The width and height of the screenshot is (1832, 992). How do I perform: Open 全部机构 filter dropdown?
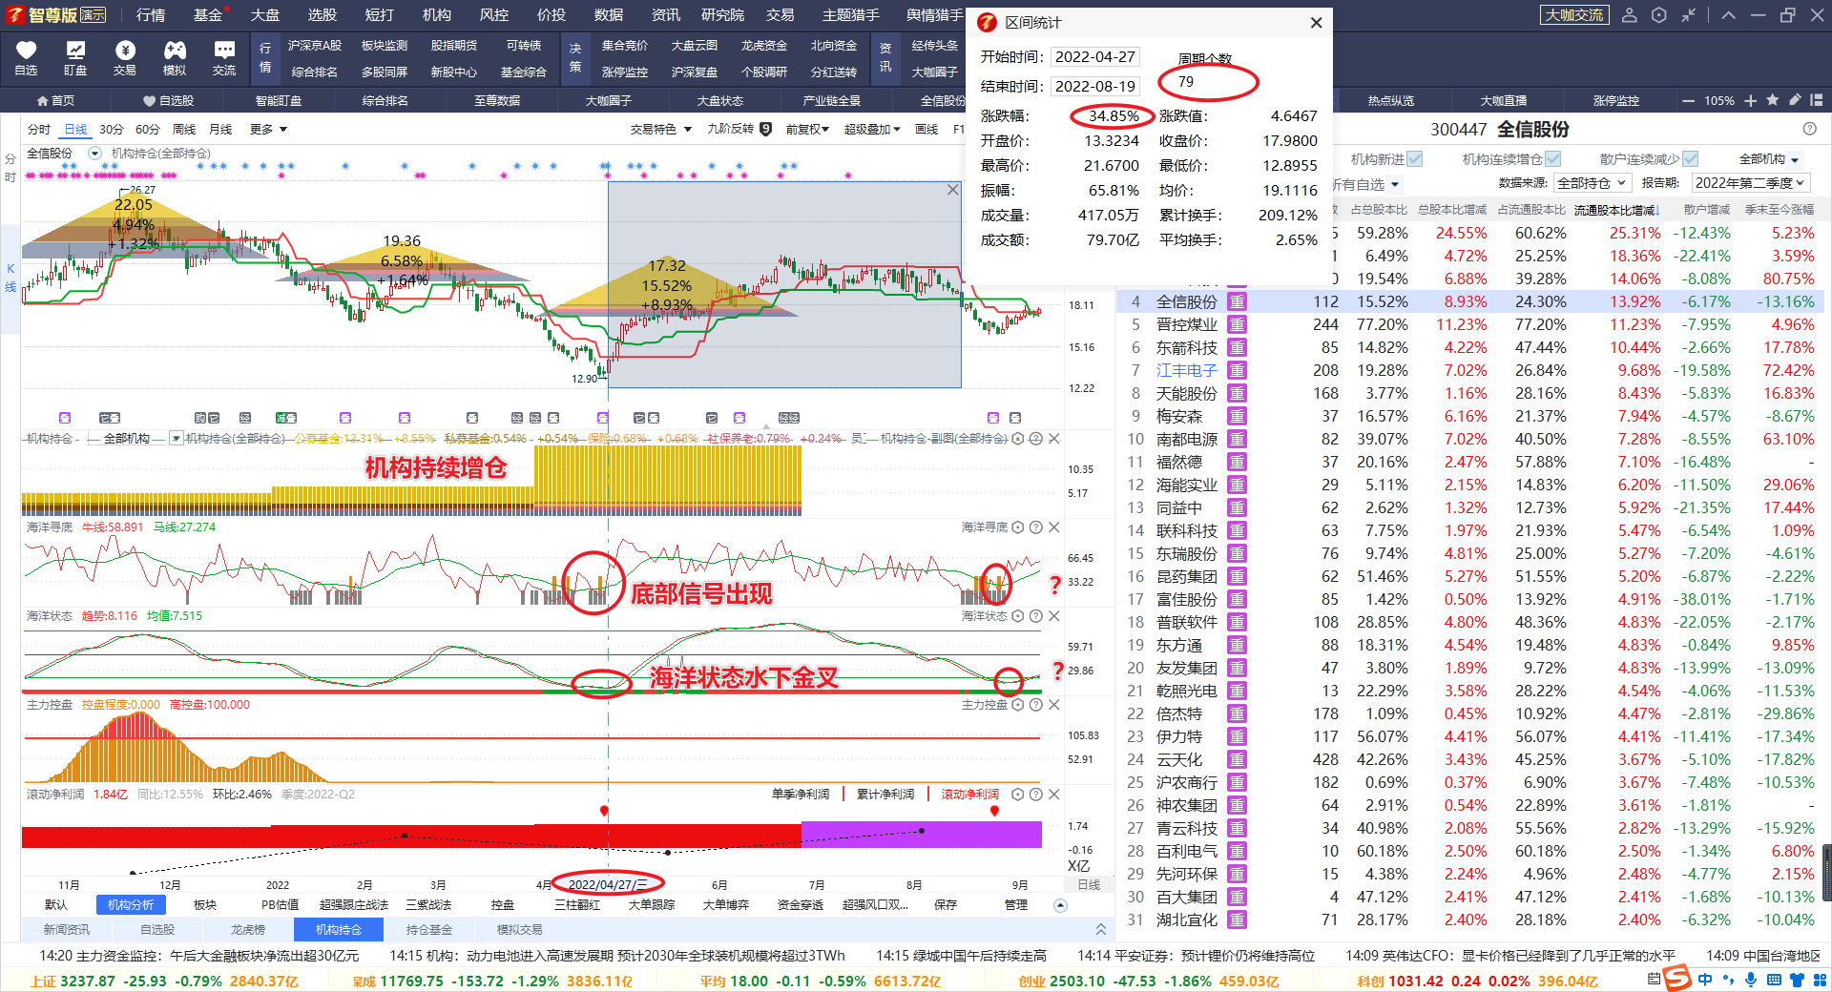[1768, 159]
